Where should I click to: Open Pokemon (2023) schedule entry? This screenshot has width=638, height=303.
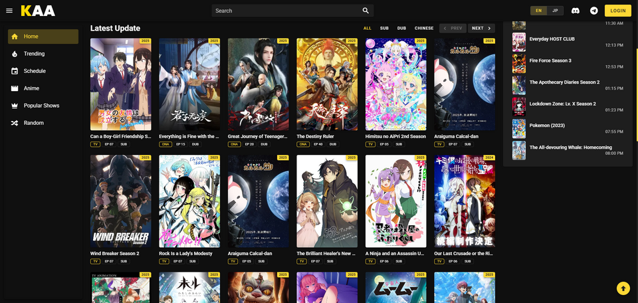(568, 128)
